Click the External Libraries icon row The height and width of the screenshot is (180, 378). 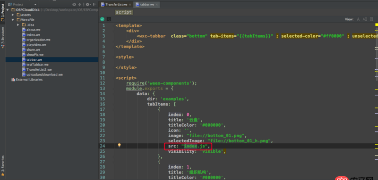(27, 80)
